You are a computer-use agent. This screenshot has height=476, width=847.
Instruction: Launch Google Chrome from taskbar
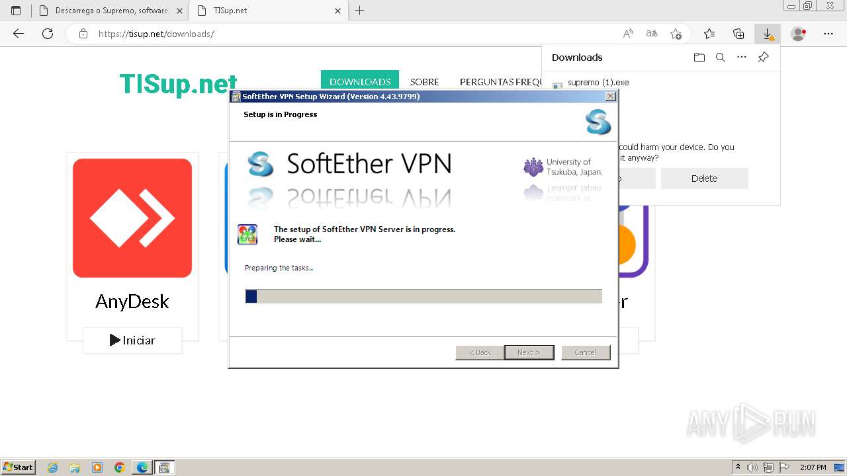119,467
